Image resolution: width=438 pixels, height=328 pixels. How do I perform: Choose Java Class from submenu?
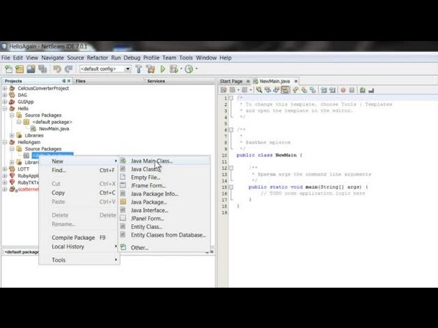coord(164,169)
